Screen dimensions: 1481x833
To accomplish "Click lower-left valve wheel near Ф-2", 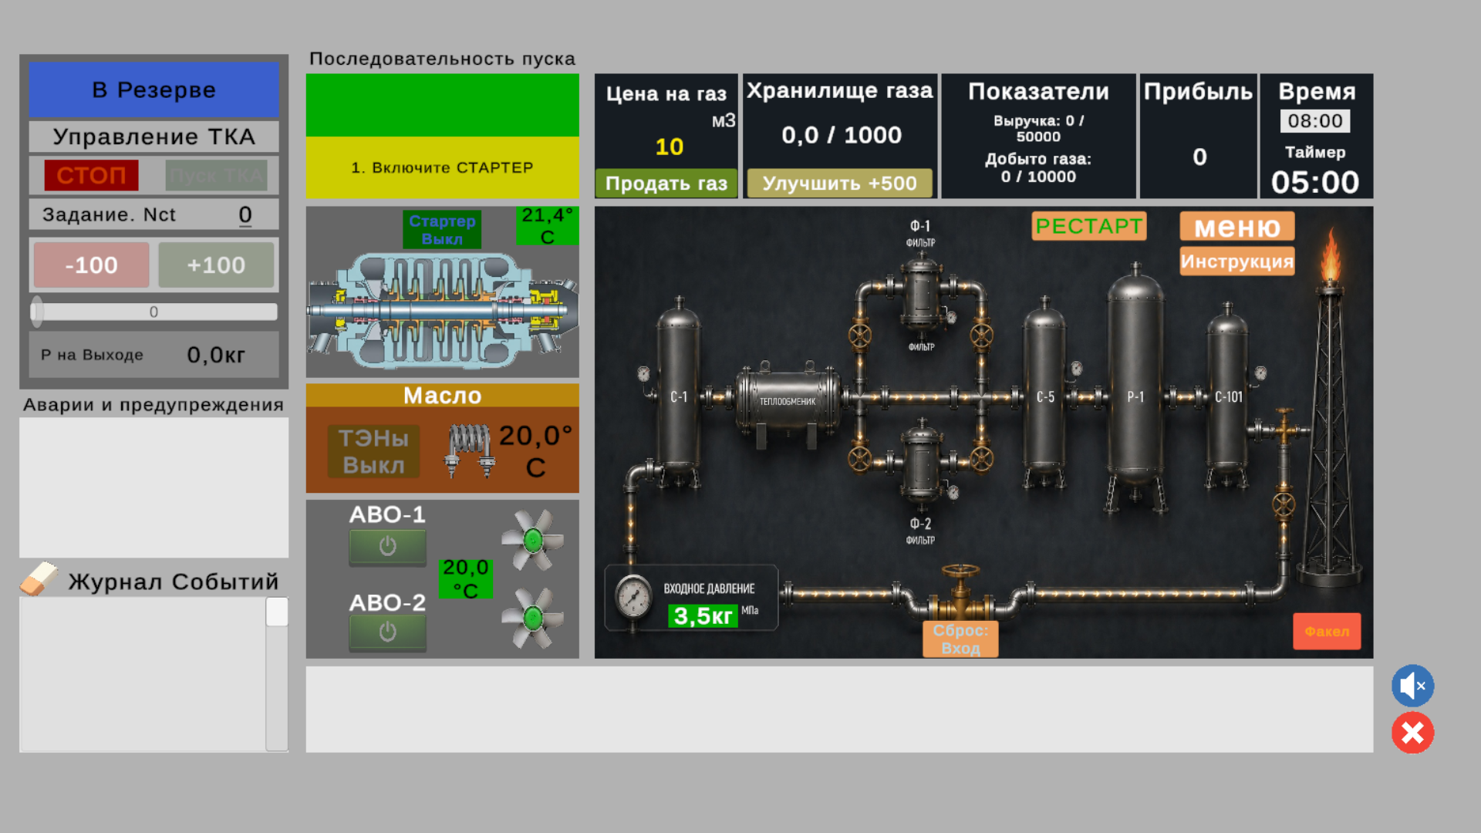I will (860, 459).
